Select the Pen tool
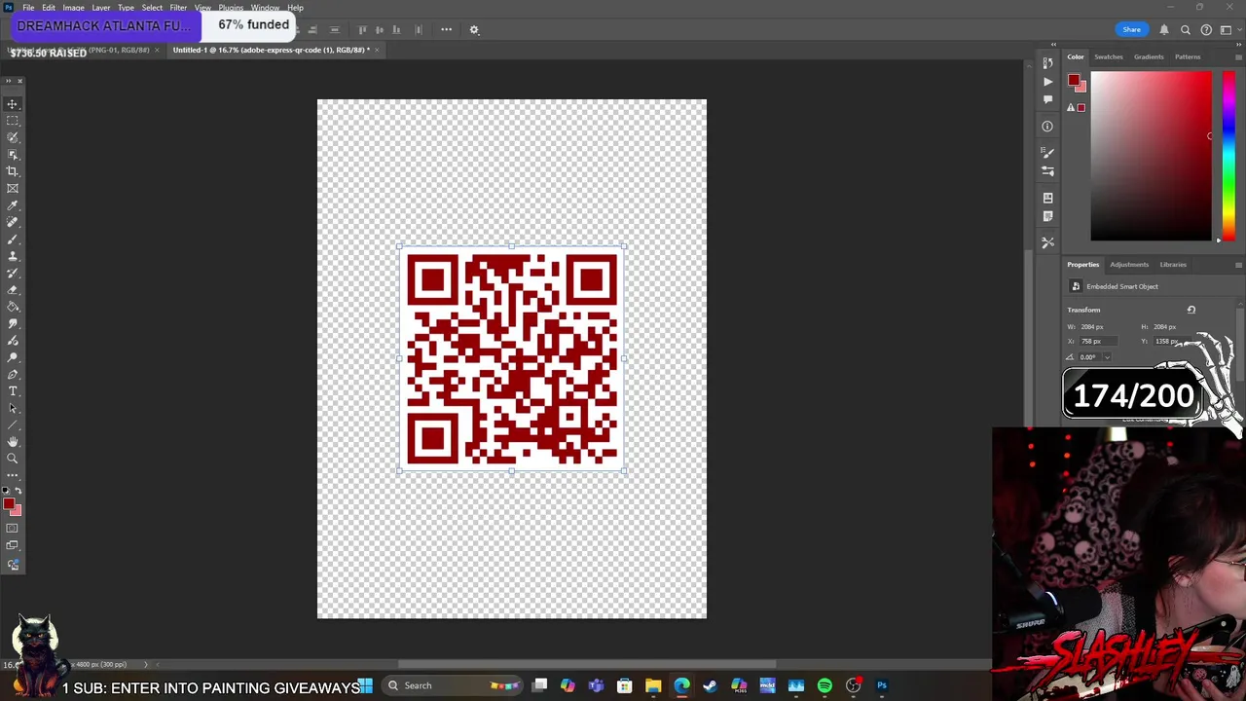The image size is (1246, 701). [13, 374]
